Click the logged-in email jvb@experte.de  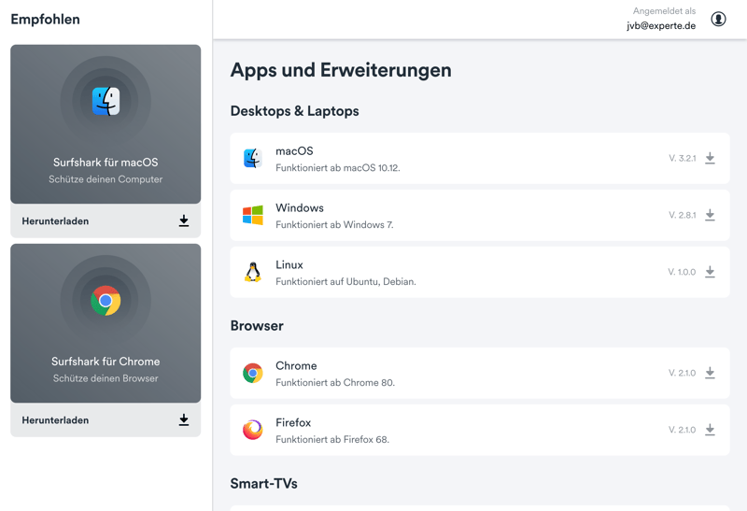(661, 26)
